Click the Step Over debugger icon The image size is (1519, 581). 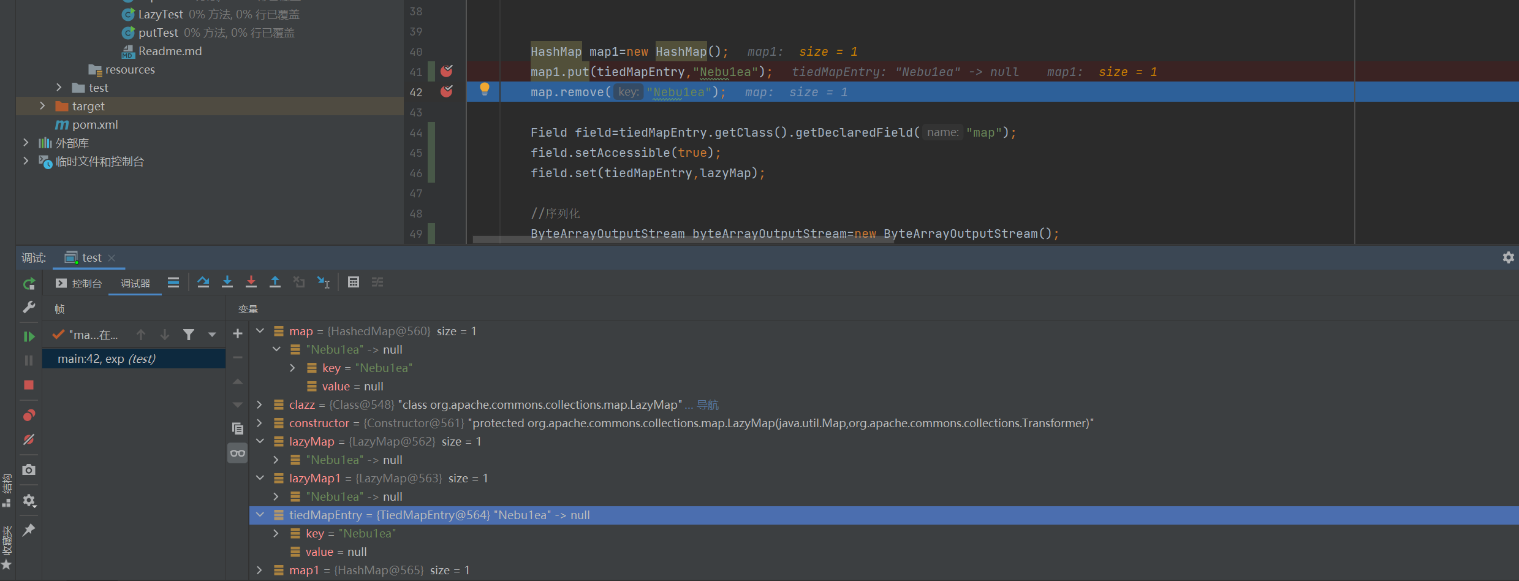tap(203, 282)
